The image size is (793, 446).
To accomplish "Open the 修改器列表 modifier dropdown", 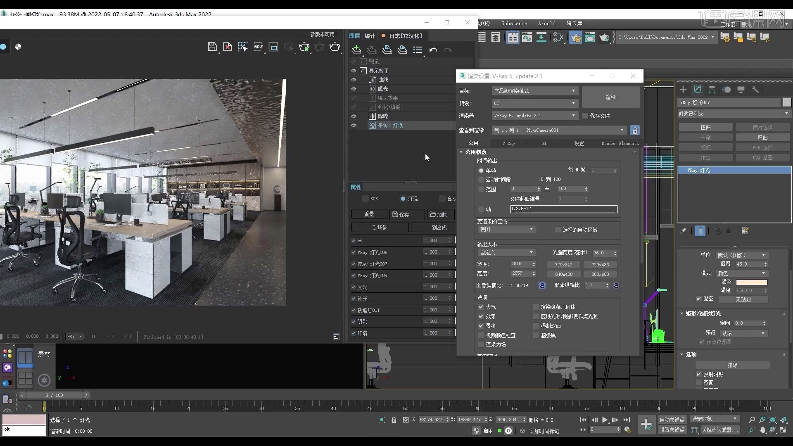I will click(x=733, y=113).
